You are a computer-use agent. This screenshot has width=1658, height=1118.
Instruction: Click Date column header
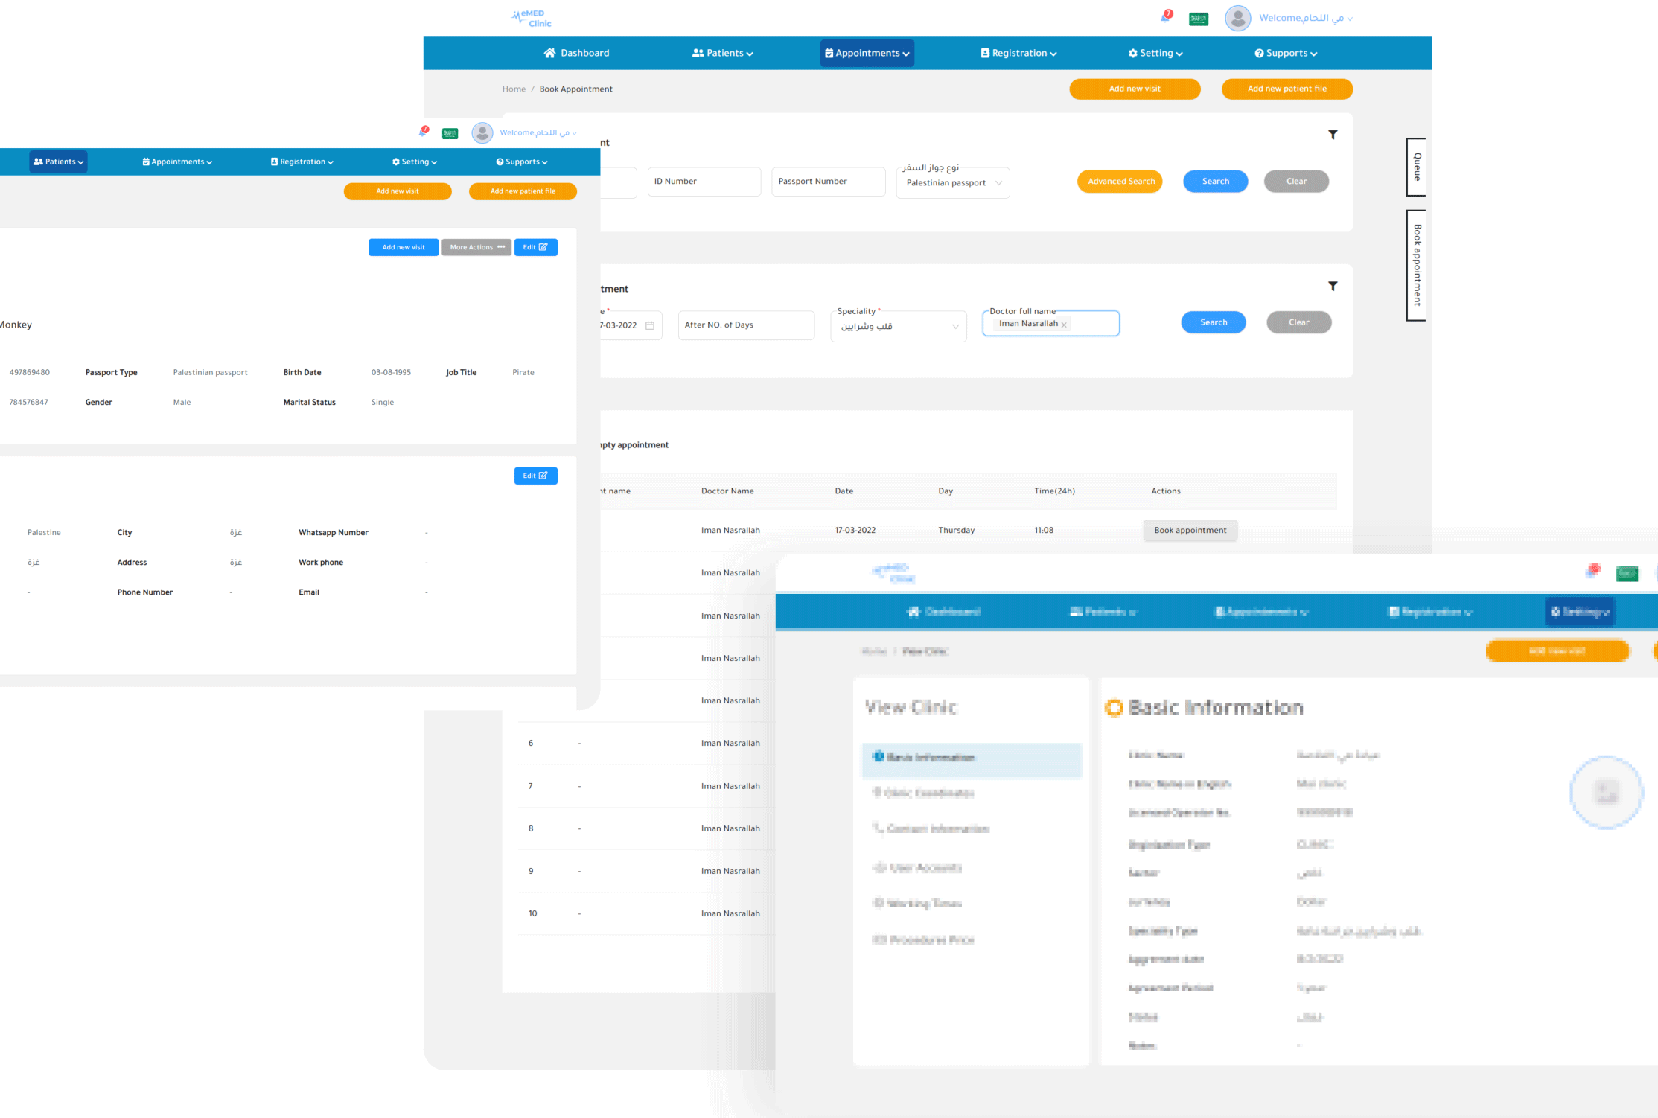(844, 491)
